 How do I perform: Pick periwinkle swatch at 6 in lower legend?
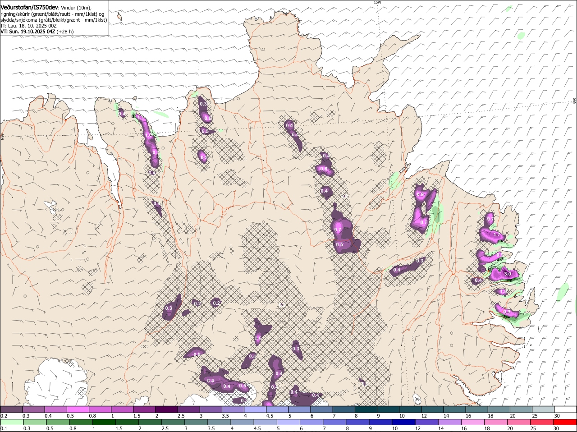pos(311,422)
